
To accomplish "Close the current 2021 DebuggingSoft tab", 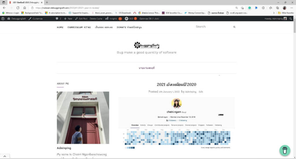I will (x=42, y=2).
